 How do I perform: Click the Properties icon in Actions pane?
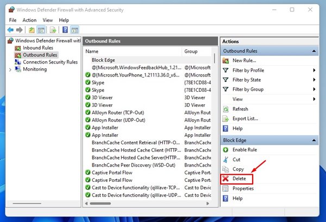225,188
